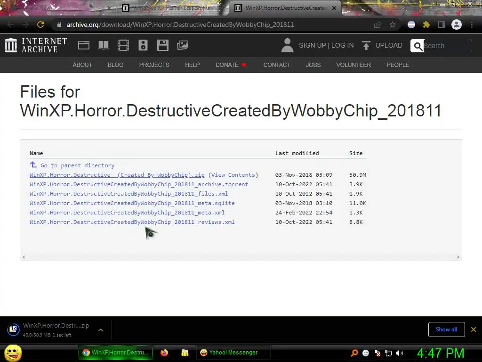Screen dimensions: 482x362
Task: Click the upload arrow icon
Action: 366,45
